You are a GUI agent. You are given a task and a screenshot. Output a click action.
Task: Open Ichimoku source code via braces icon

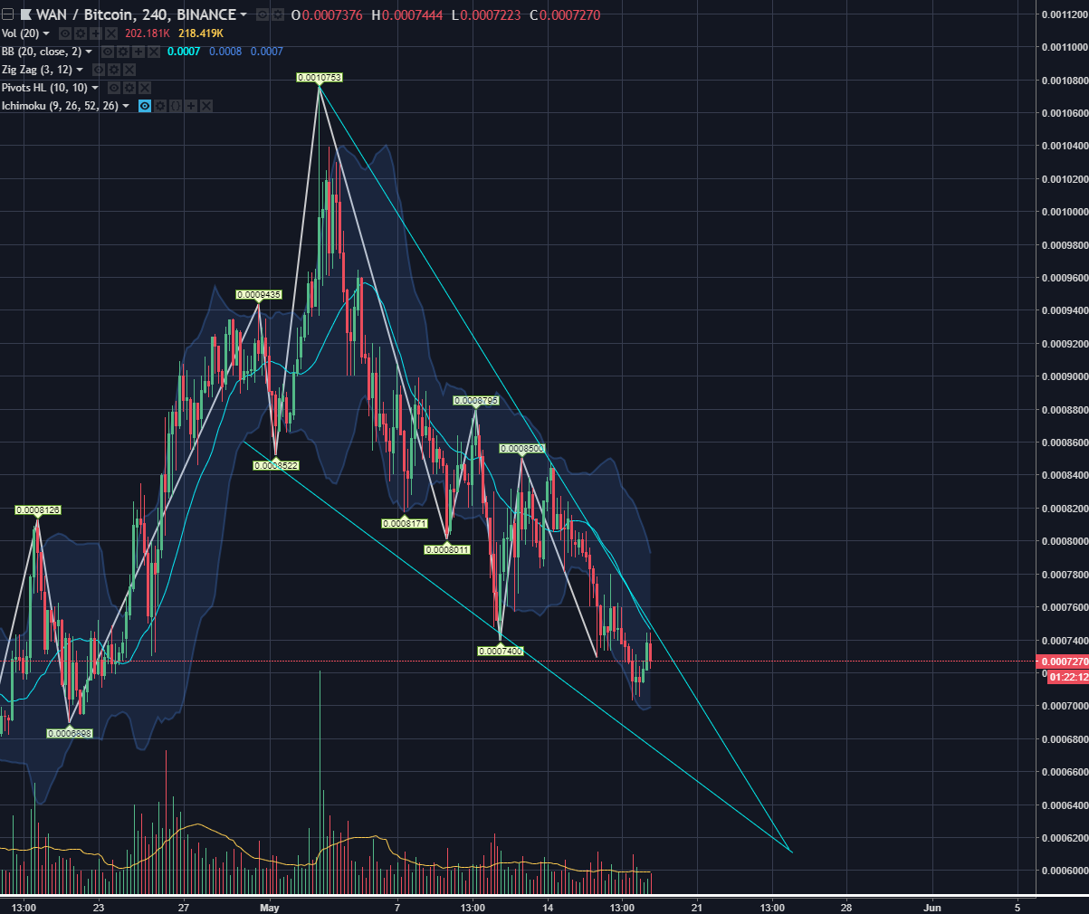click(x=175, y=105)
